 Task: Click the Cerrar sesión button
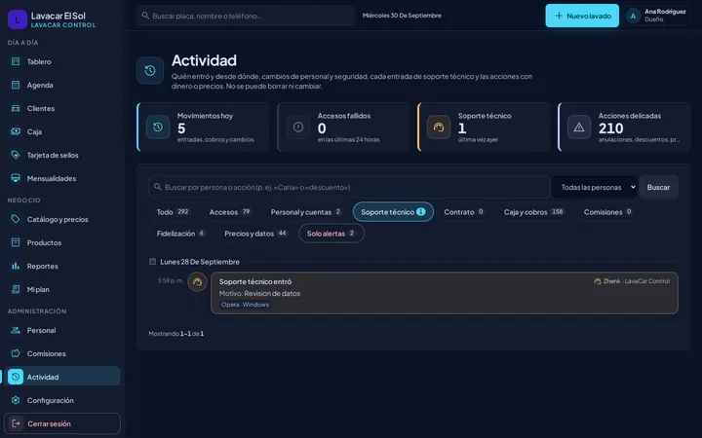point(62,423)
